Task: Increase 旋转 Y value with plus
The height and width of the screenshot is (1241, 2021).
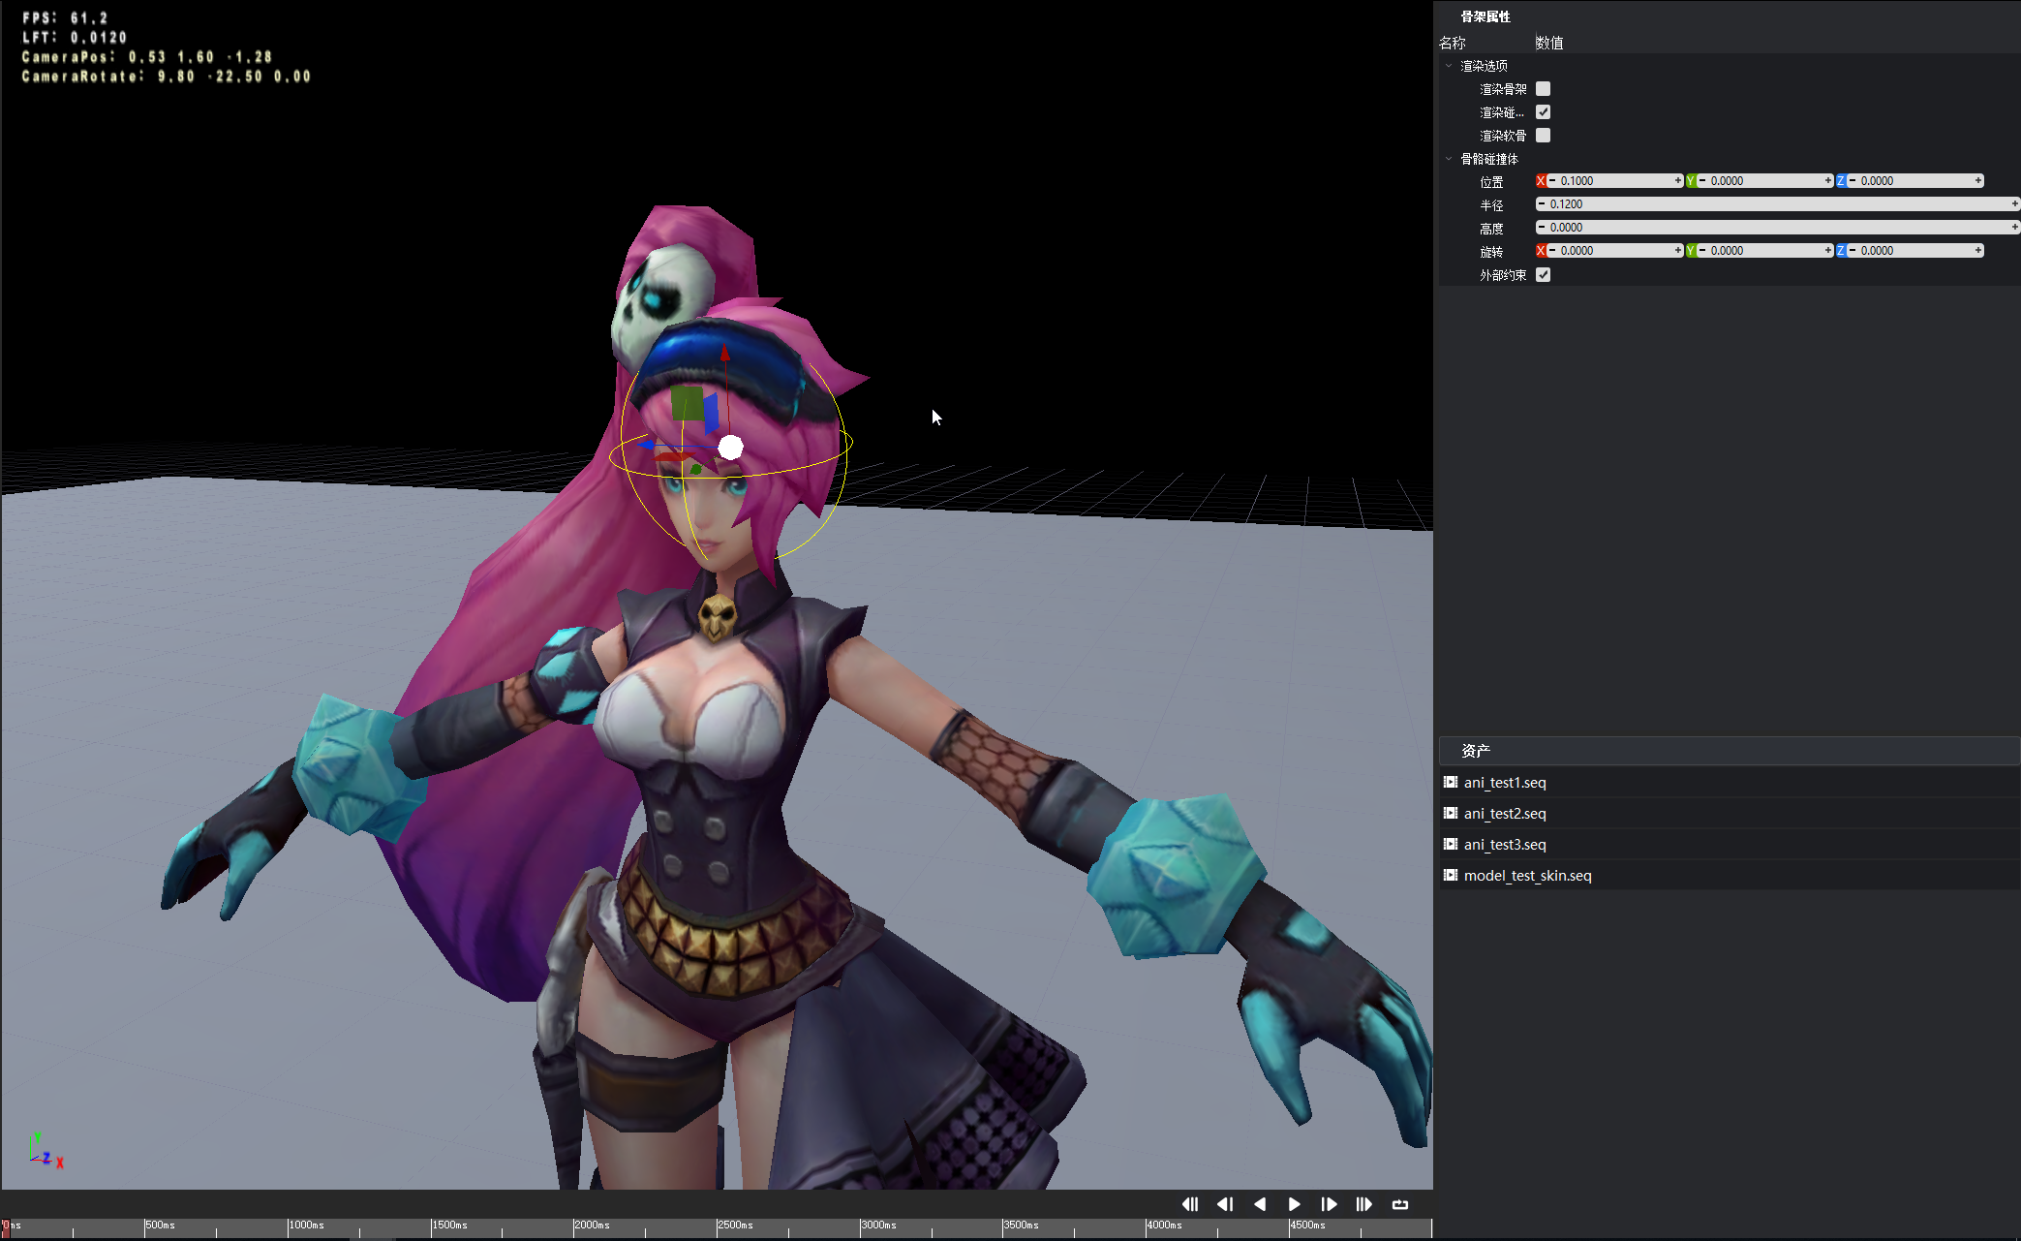Action: (x=1828, y=251)
